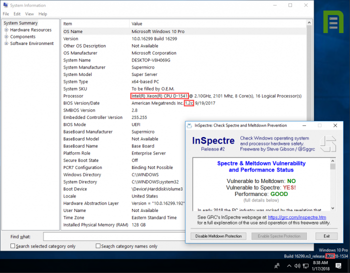Close the InSpectre window

(335, 125)
